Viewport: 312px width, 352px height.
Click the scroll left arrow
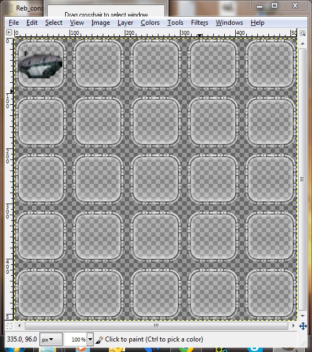[x=19, y=326]
